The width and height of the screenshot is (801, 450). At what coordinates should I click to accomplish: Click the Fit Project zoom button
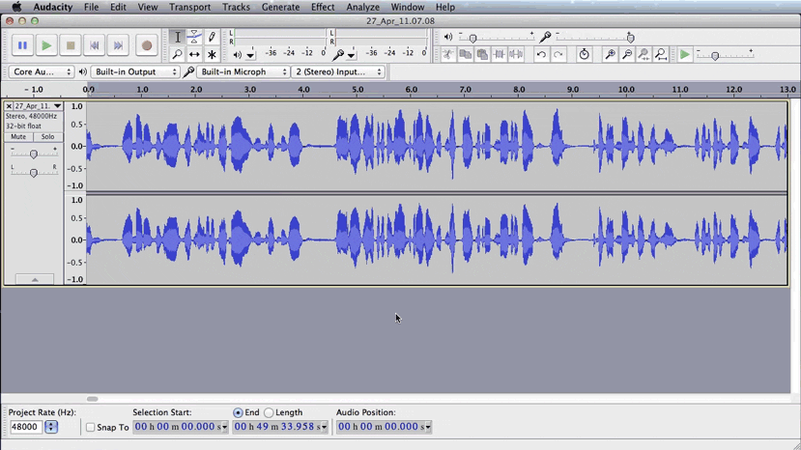tap(661, 55)
